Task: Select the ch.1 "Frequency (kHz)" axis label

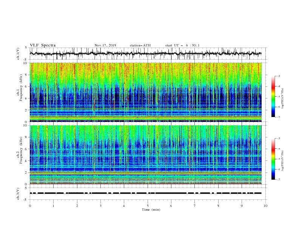Action: pos(21,88)
